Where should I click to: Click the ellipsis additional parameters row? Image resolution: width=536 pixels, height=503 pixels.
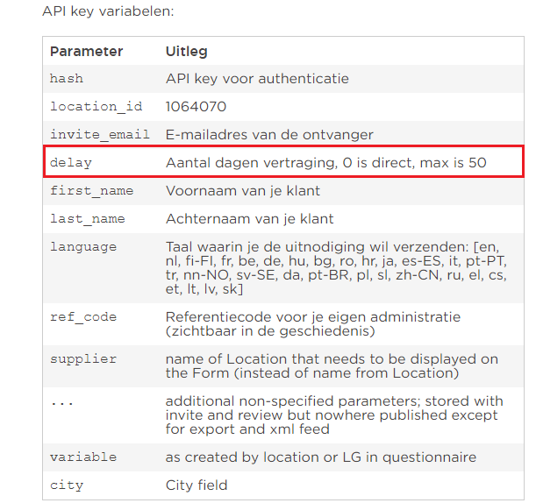pos(283,415)
